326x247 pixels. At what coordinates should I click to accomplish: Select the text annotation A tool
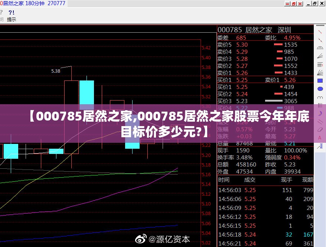tap(320, 138)
